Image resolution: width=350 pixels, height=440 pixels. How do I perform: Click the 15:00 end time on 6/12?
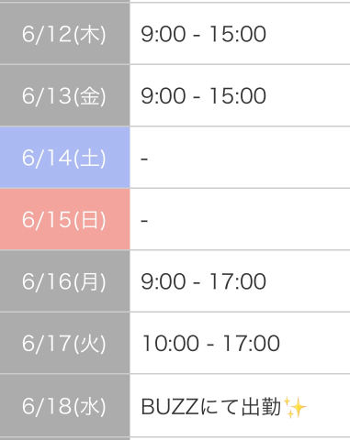(x=238, y=34)
